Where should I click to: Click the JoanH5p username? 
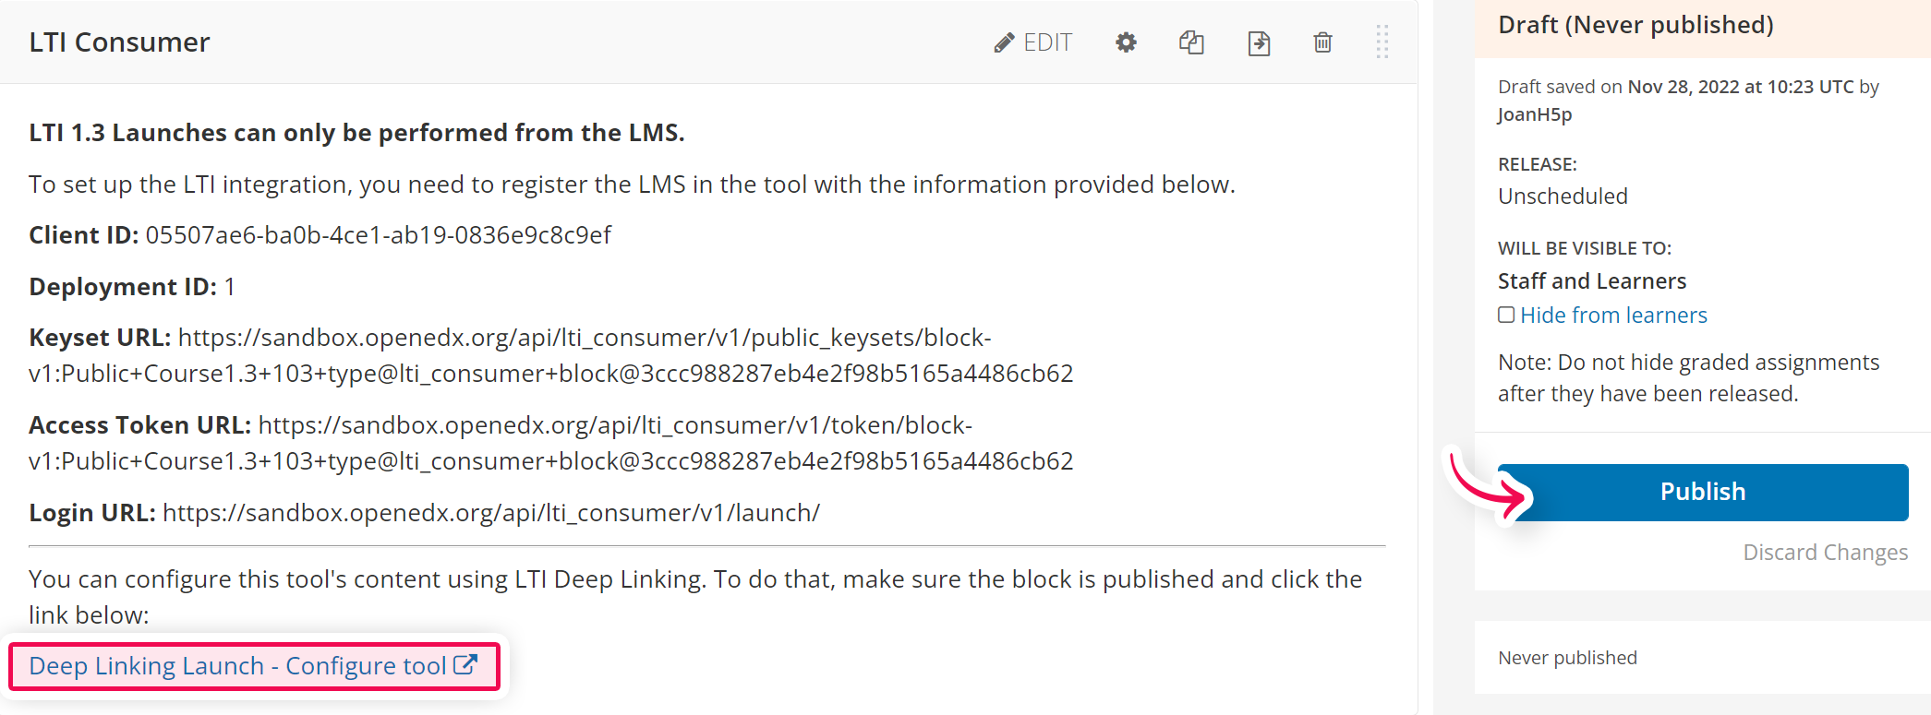[1535, 114]
